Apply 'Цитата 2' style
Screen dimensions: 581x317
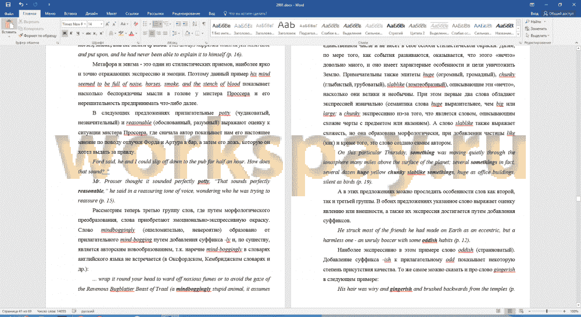(417, 28)
